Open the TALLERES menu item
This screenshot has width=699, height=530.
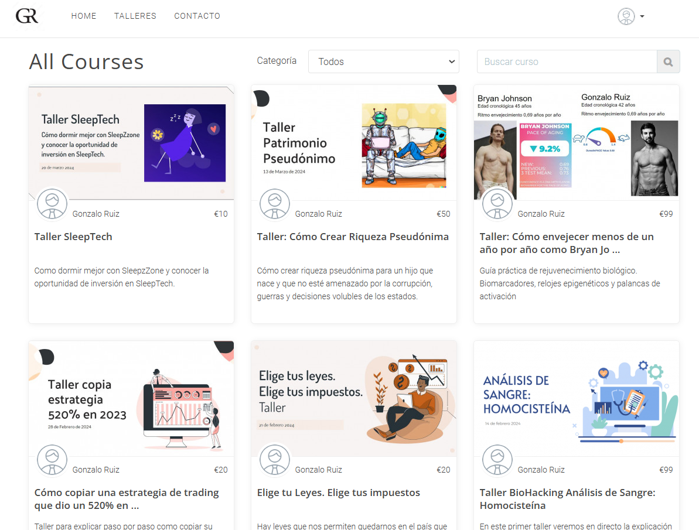[135, 16]
